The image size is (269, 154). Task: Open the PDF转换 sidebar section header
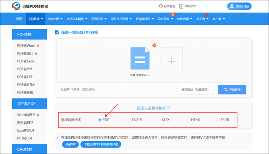(29, 34)
